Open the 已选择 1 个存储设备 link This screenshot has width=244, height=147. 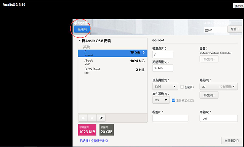(x=94, y=141)
